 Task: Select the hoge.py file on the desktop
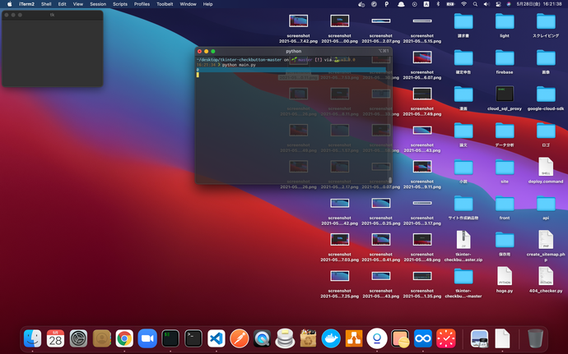505,276
